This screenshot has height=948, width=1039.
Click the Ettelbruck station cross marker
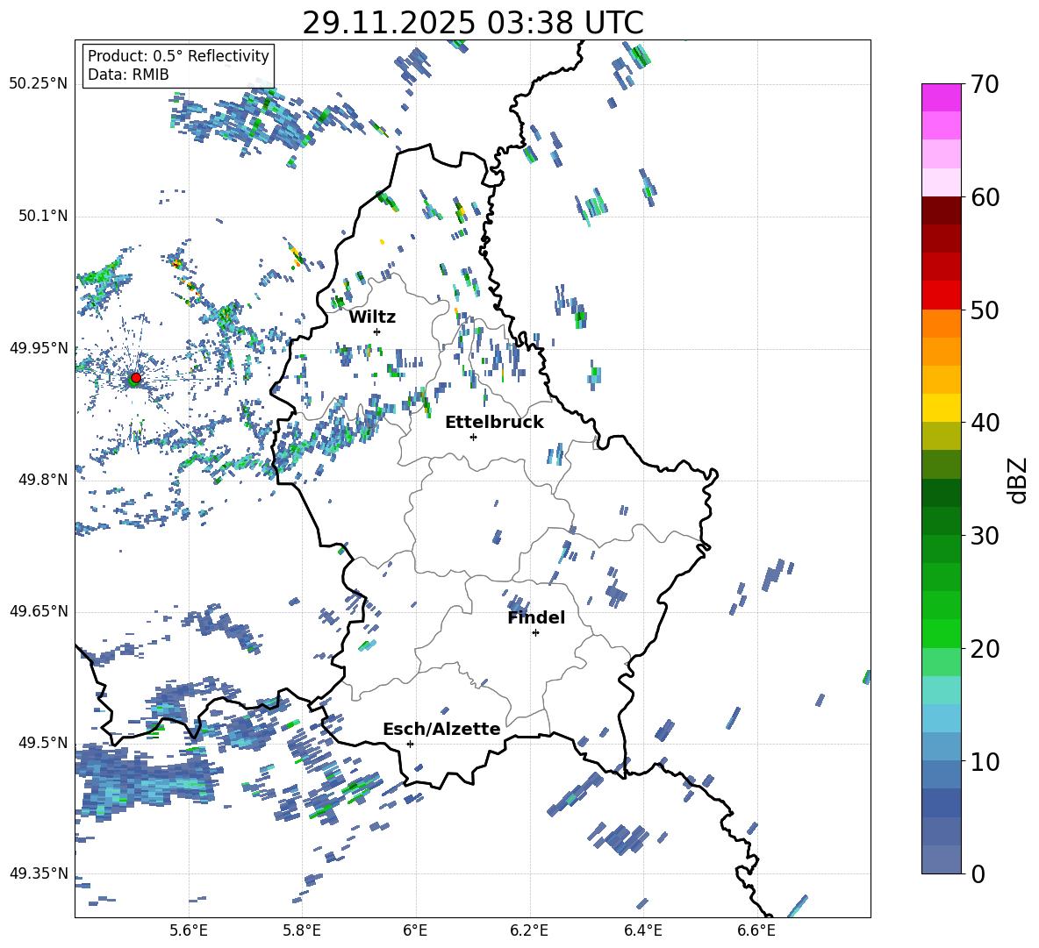click(x=473, y=437)
